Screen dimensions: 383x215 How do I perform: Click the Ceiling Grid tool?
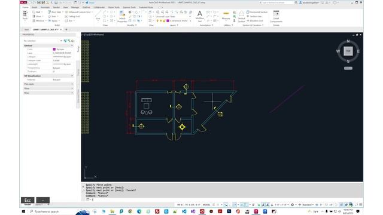tap(72, 16)
